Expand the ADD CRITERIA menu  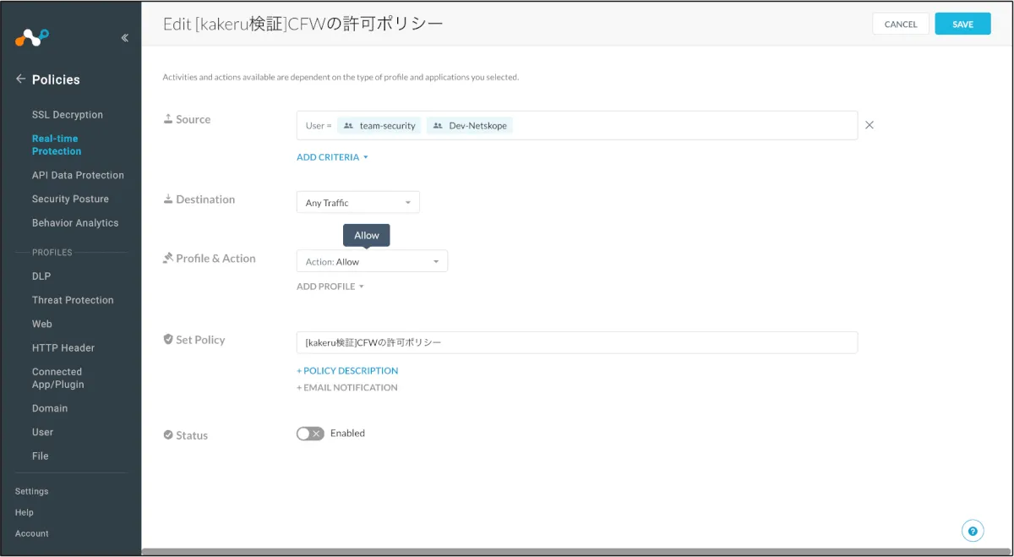pyautogui.click(x=332, y=157)
